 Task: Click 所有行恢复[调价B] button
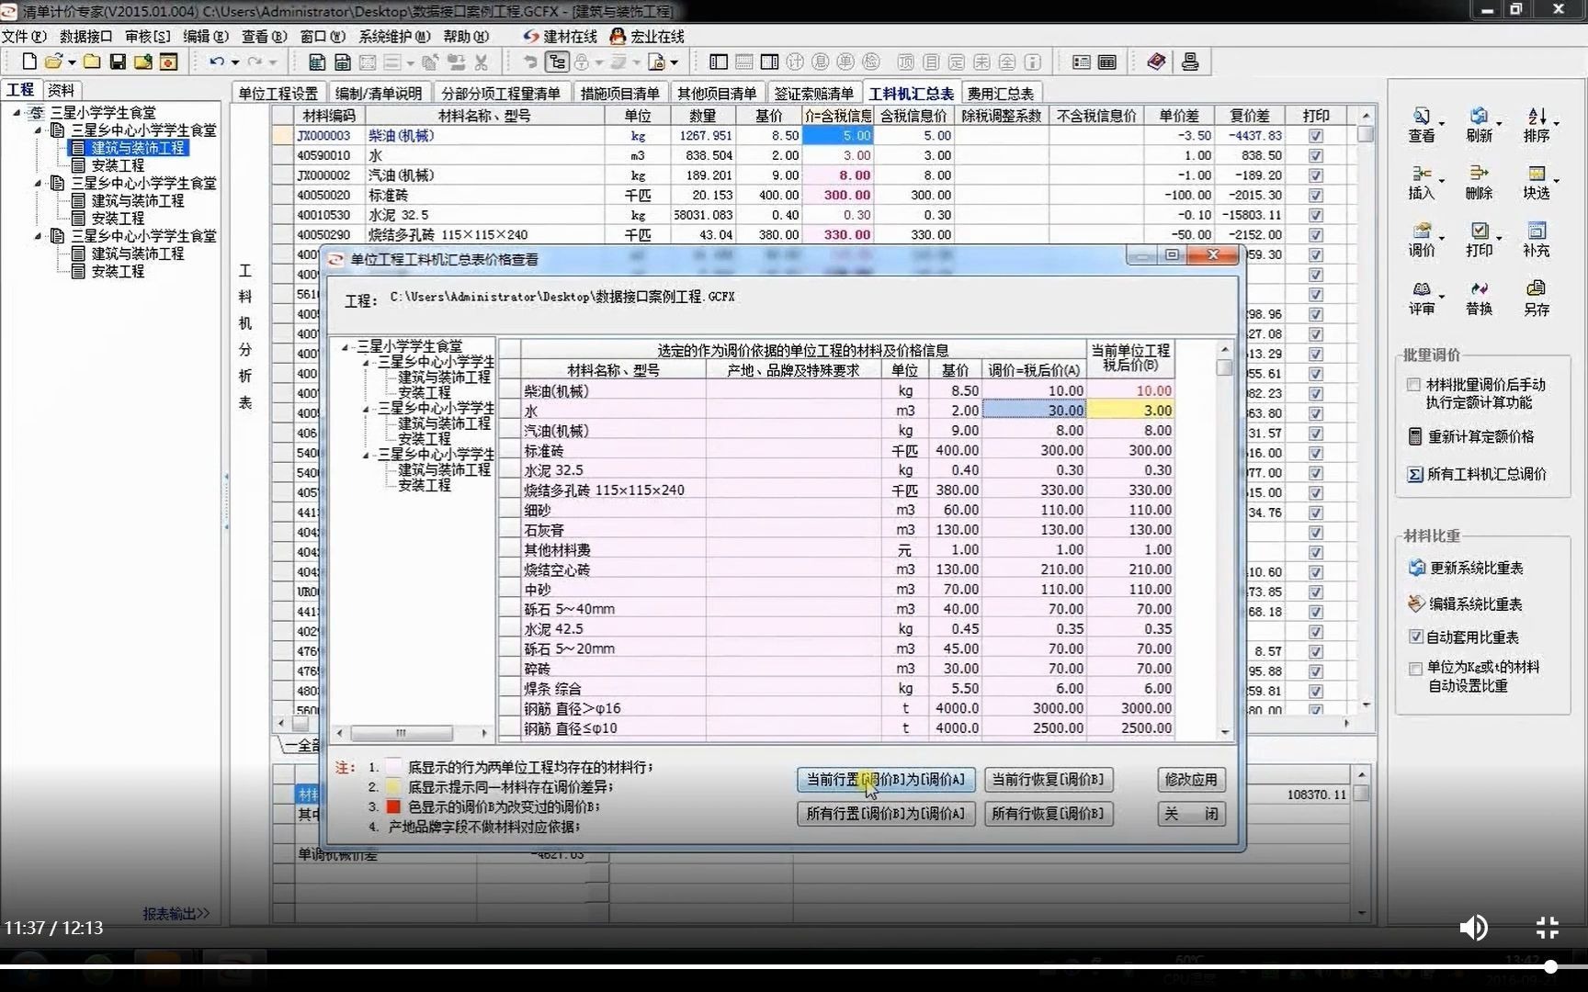[x=1048, y=814]
